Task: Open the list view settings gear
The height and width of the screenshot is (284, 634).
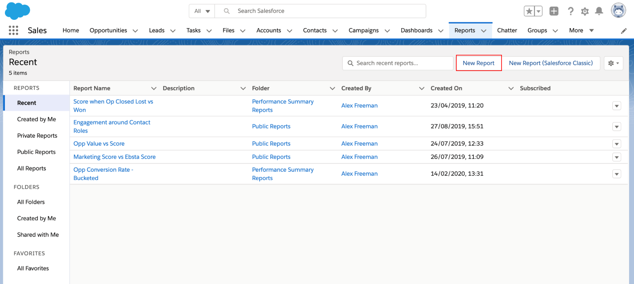Action: click(613, 63)
